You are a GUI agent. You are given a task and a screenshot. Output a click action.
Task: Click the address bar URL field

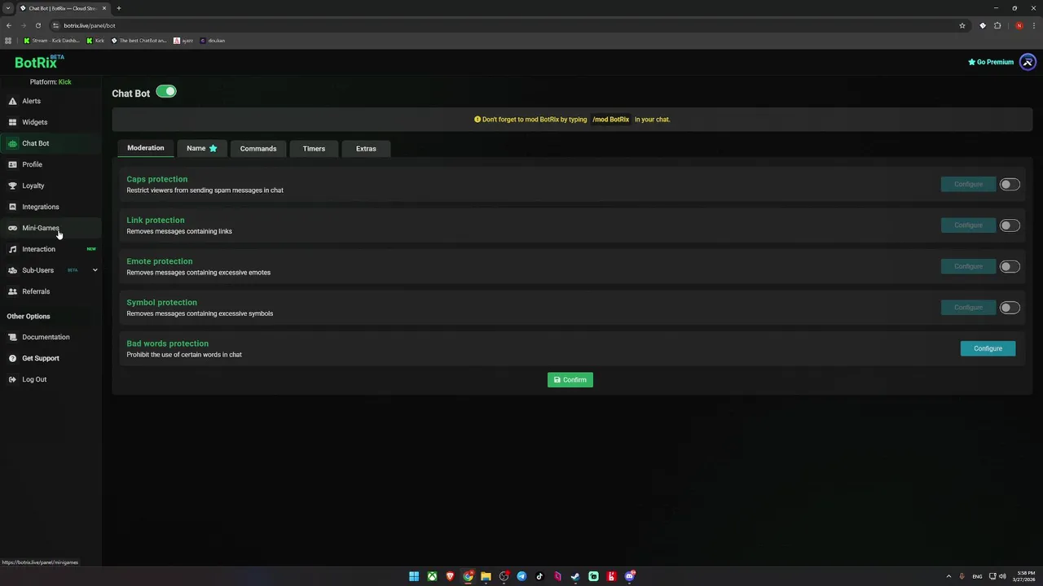(x=505, y=25)
